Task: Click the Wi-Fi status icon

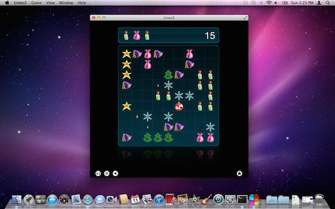Action: click(269, 3)
